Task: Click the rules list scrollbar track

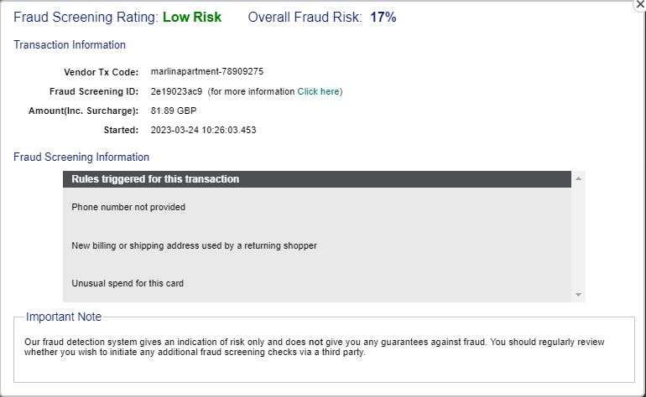Action: click(x=578, y=236)
